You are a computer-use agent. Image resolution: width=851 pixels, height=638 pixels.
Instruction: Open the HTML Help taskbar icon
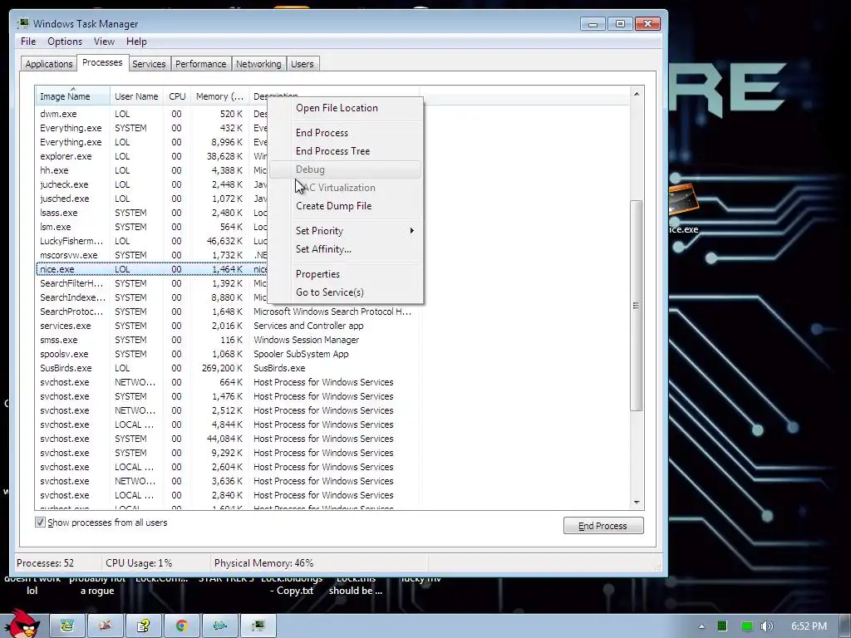pyautogui.click(x=143, y=626)
